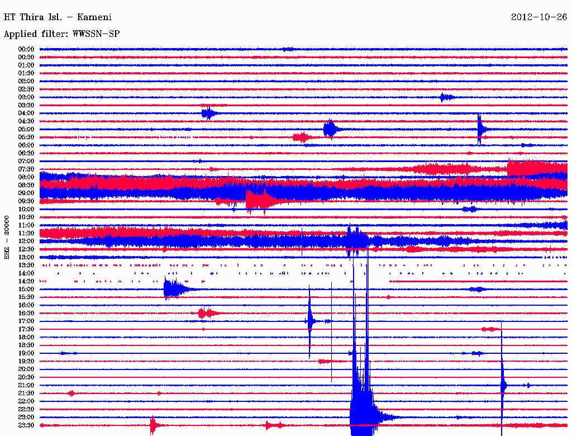
Task: Click the 12:00 time label
Action: click(26, 241)
